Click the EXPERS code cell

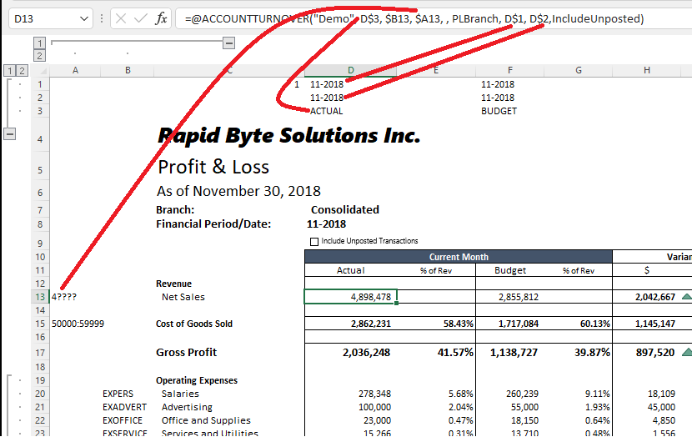click(x=118, y=394)
